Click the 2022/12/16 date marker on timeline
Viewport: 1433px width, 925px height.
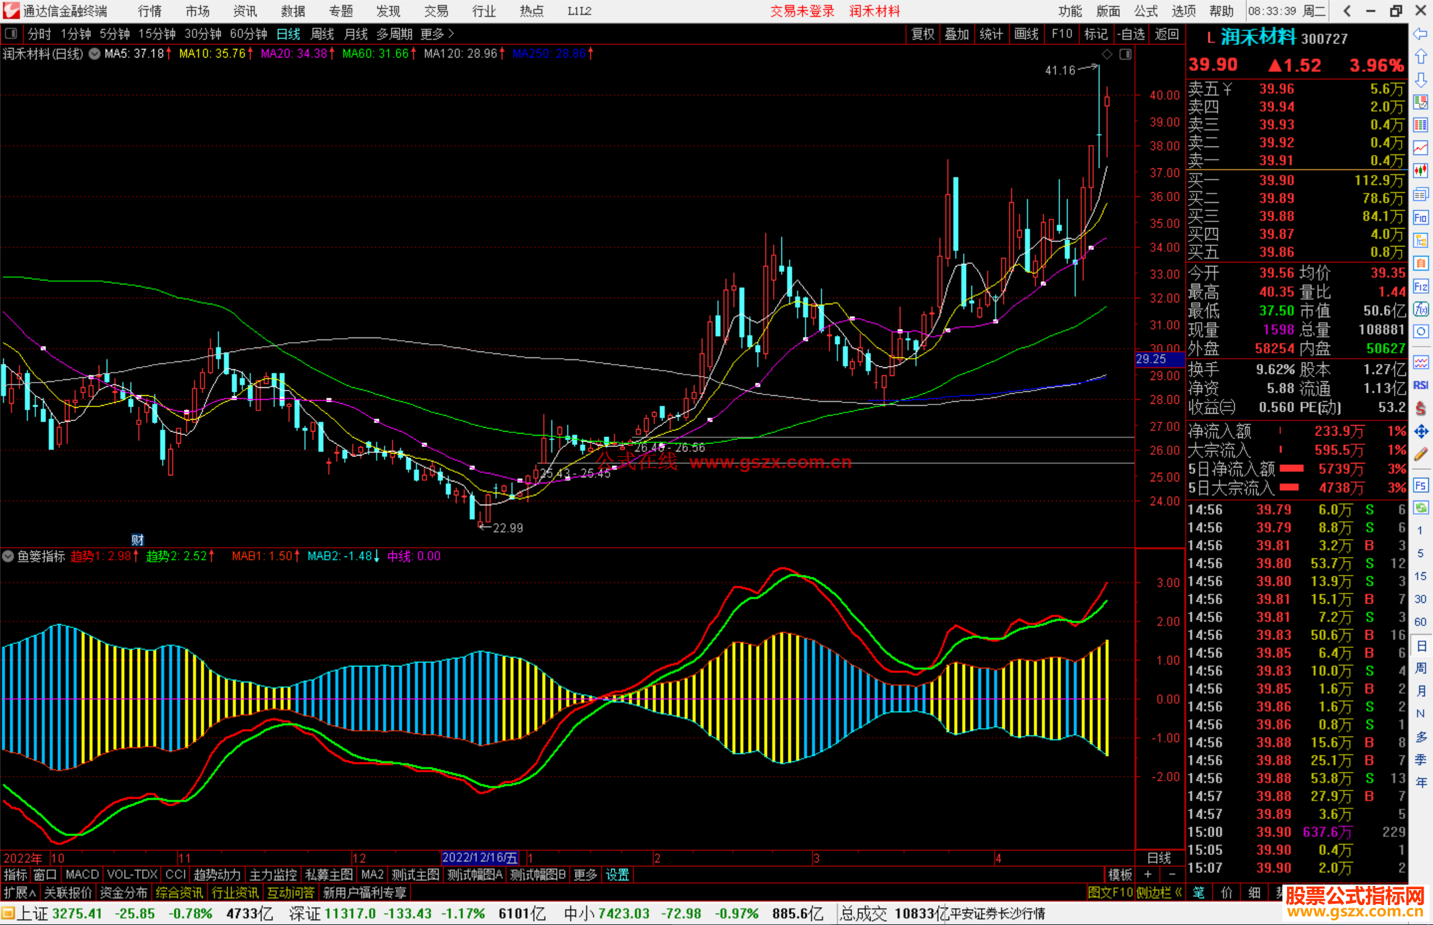[x=479, y=857]
